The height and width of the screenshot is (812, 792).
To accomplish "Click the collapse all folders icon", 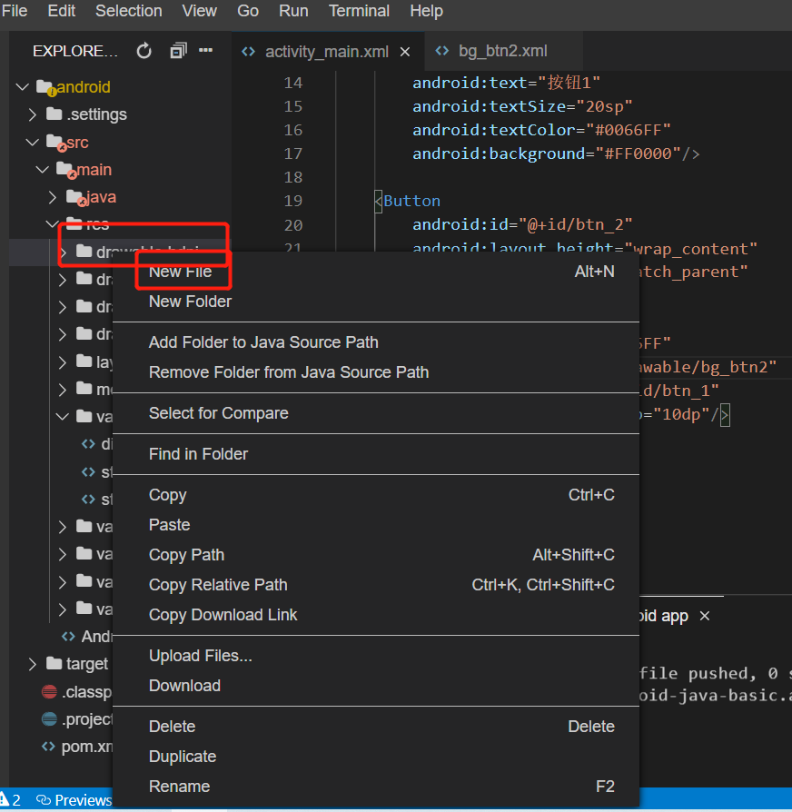I will pyautogui.click(x=178, y=51).
